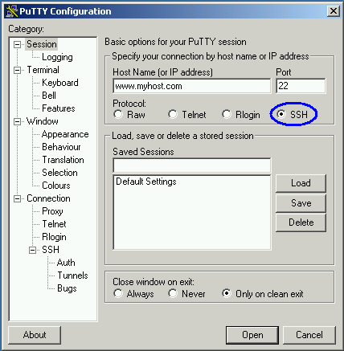
Task: Select Tunnels under SSH
Action: tap(72, 275)
